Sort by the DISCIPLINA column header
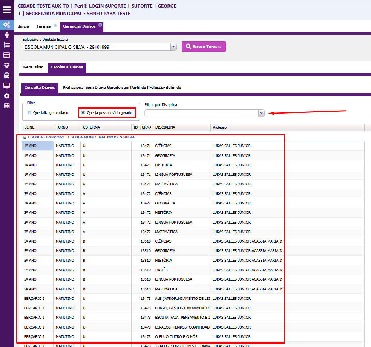 (x=181, y=127)
